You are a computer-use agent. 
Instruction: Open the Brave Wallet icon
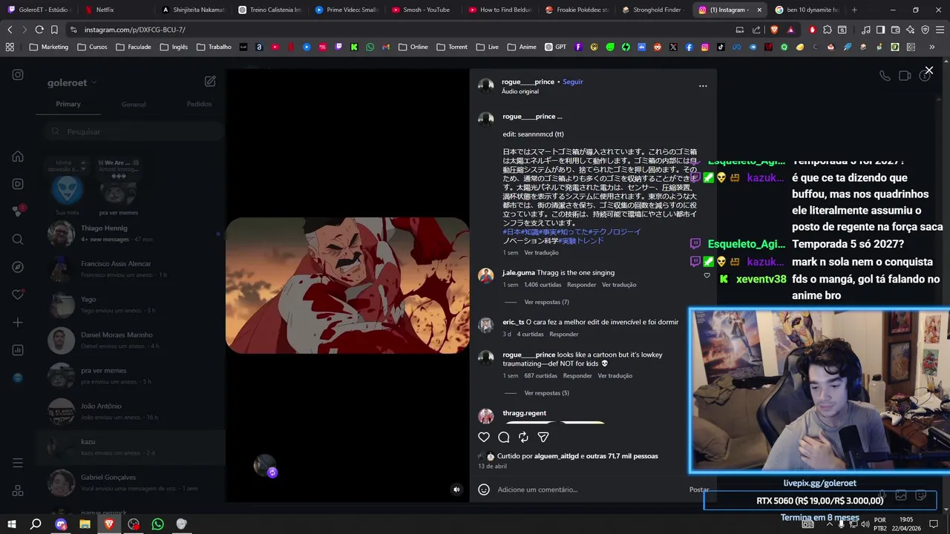pos(895,30)
